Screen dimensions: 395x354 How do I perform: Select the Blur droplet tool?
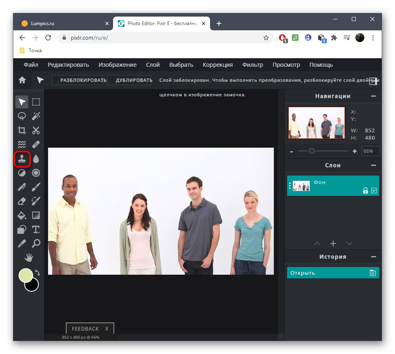pos(36,159)
